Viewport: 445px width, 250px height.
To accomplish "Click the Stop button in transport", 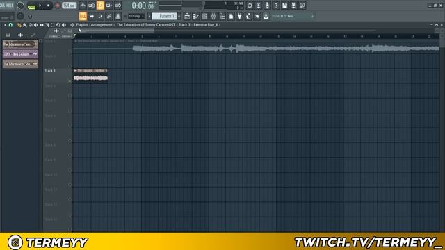I will (x=48, y=6).
